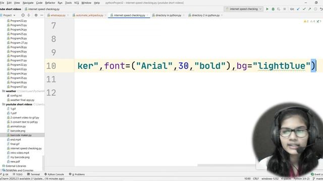This screenshot has width=323, height=181.
Task: Click the Stop run square icon
Action: [x=285, y=9]
